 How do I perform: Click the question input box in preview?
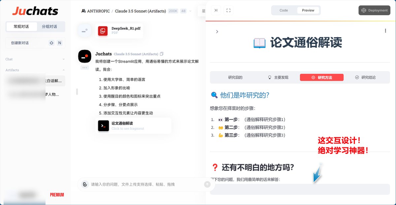tap(300, 189)
